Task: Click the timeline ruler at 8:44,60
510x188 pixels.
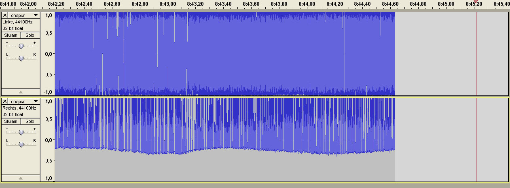Action: (x=391, y=4)
